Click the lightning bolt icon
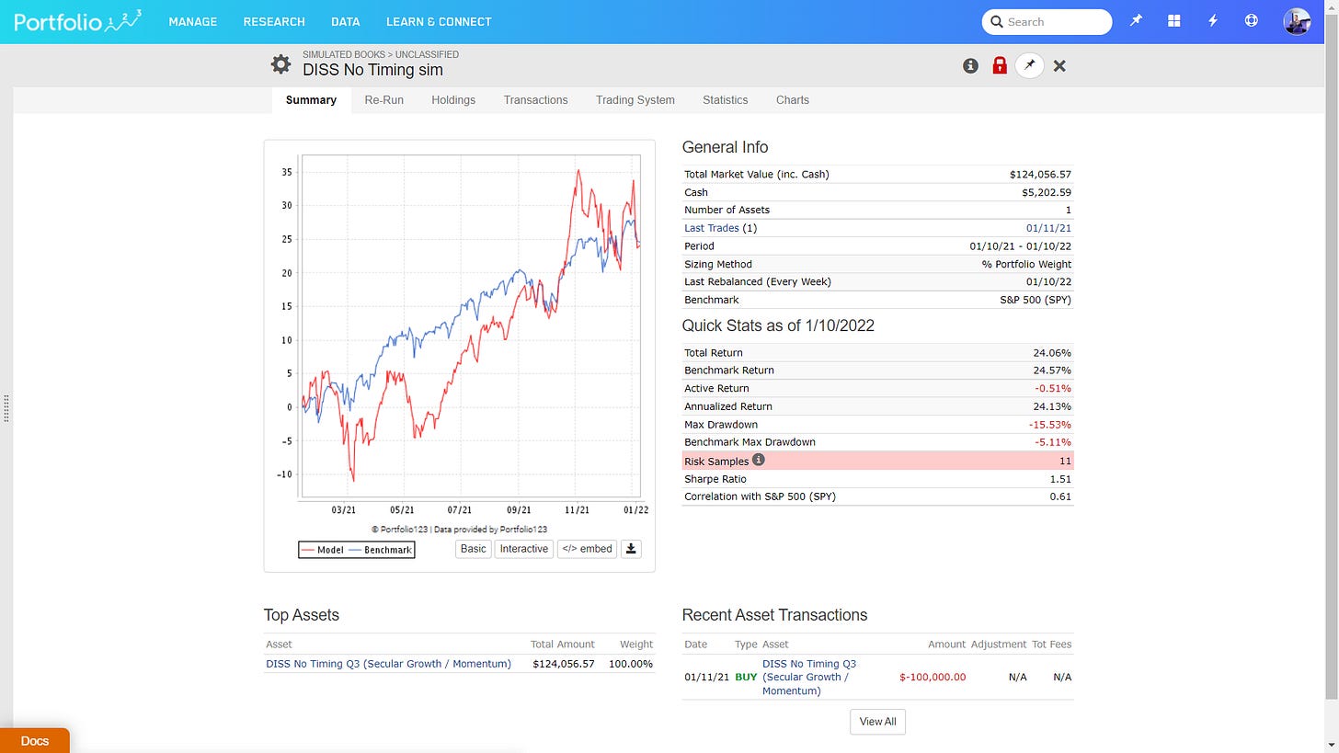This screenshot has height=753, width=1339. click(1213, 21)
